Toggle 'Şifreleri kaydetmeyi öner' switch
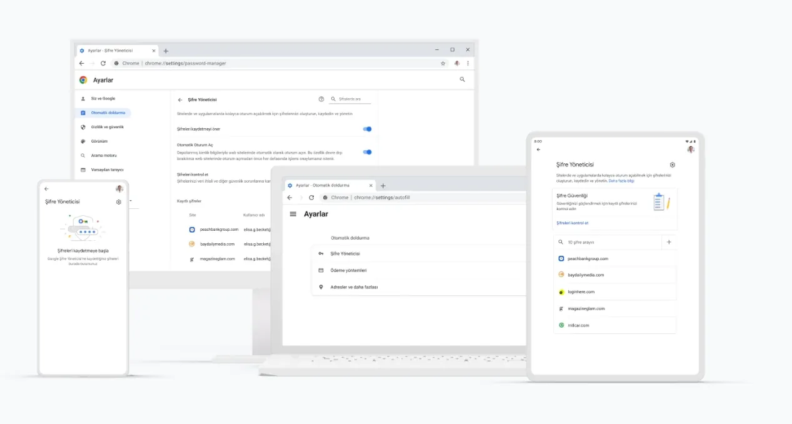The height and width of the screenshot is (424, 792). coord(368,129)
